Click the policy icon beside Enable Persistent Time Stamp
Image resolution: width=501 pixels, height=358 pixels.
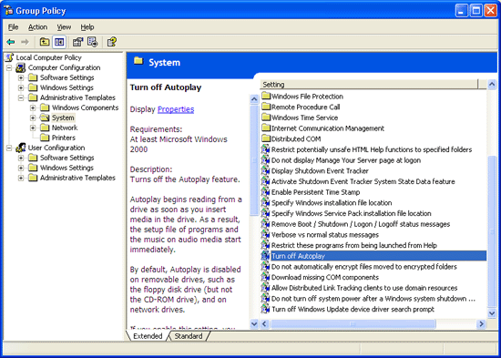click(x=265, y=192)
